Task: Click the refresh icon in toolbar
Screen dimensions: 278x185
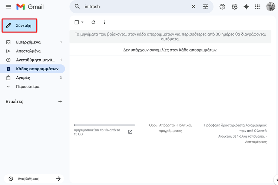Action: (x=93, y=22)
